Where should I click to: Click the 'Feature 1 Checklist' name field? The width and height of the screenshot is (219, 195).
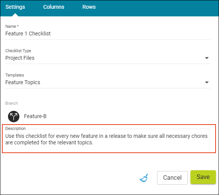pyautogui.click(x=108, y=34)
